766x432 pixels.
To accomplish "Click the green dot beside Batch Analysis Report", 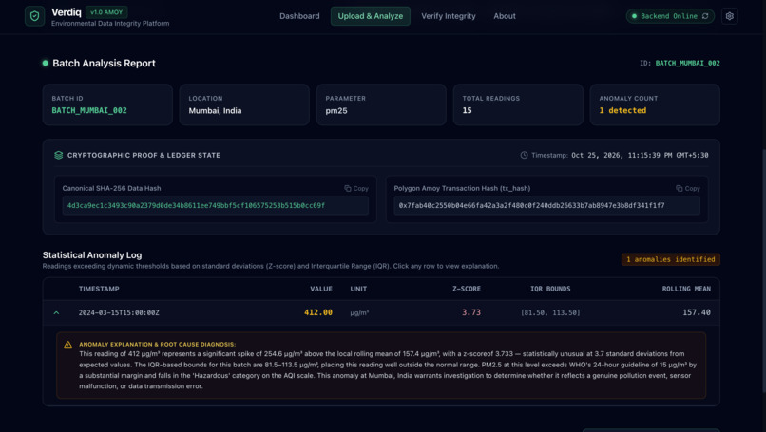I will [x=46, y=63].
